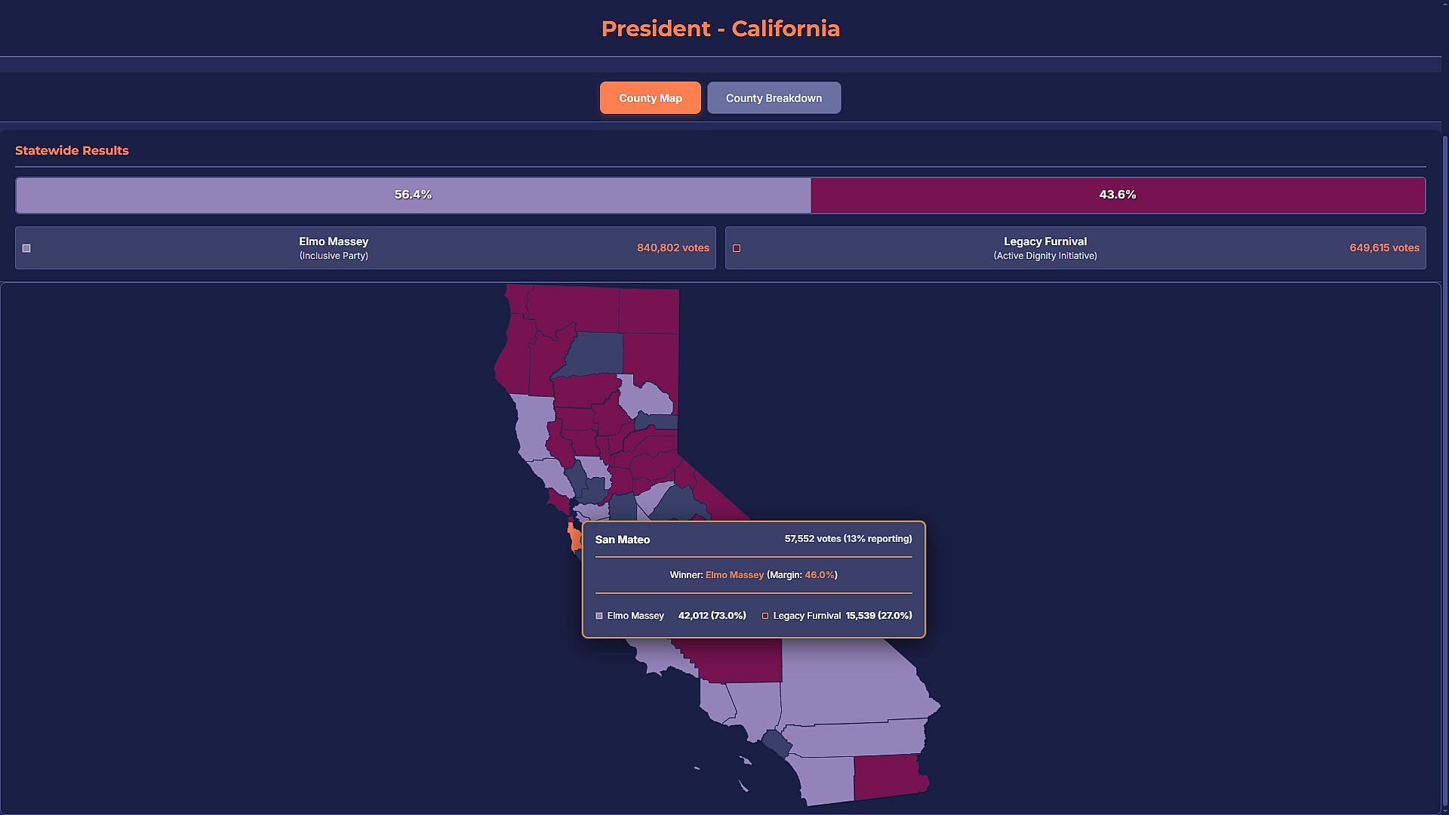
Task: Select the magenta county in the southeast corner
Action: (889, 776)
